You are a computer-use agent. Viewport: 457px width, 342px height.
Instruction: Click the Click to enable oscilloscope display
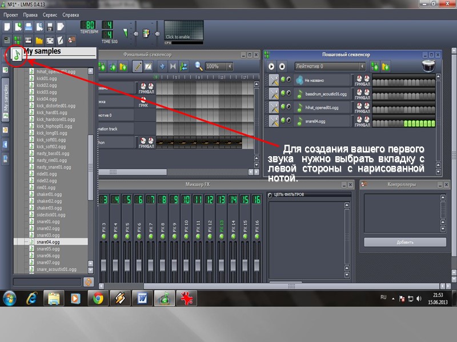pyautogui.click(x=183, y=30)
